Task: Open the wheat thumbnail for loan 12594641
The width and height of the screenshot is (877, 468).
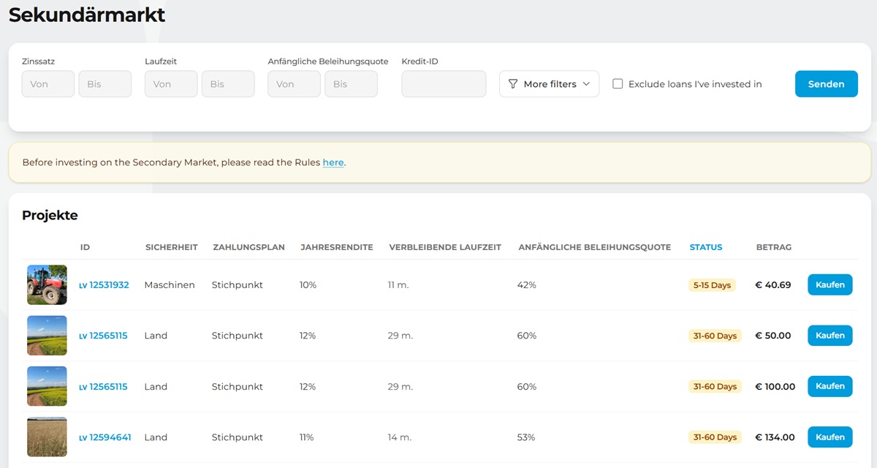Action: [x=47, y=437]
